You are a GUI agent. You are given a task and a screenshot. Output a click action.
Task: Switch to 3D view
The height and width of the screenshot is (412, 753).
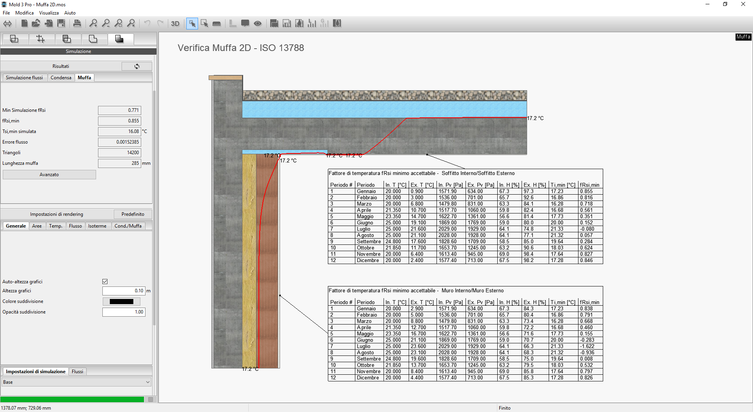pos(175,24)
